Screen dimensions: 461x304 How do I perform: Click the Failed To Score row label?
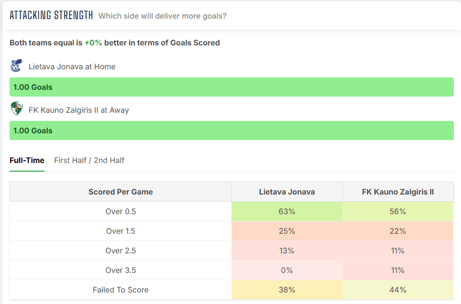[x=121, y=290]
